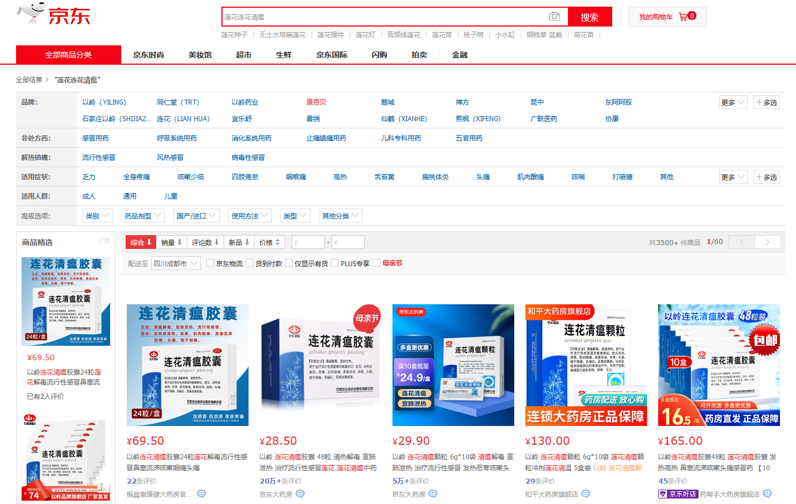Click the red 搜索 button
Screen dimensions: 796x504
[x=590, y=17]
